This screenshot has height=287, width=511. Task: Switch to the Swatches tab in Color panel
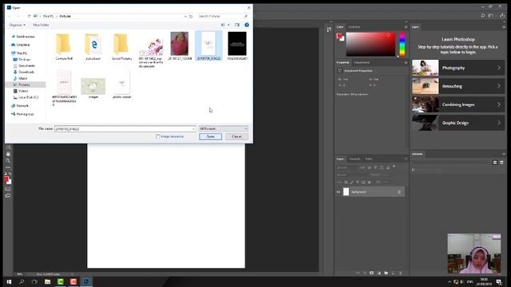[x=355, y=27]
